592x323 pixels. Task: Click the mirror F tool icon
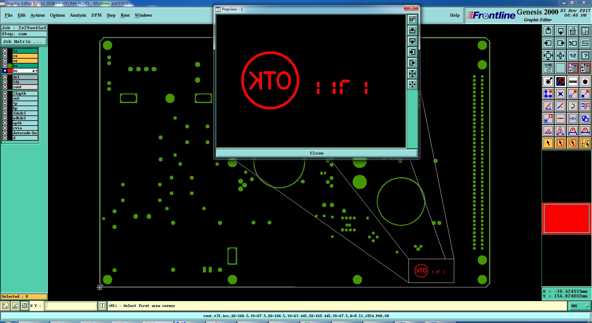(585, 106)
